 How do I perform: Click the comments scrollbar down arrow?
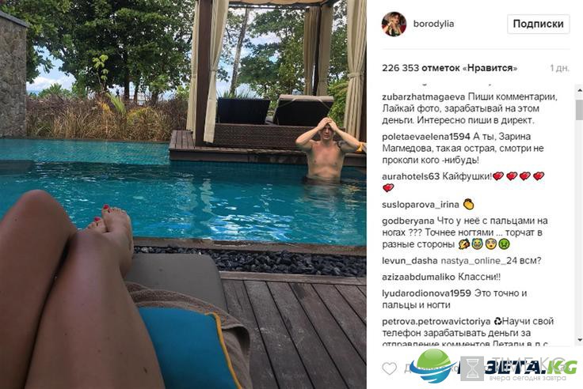579,340
